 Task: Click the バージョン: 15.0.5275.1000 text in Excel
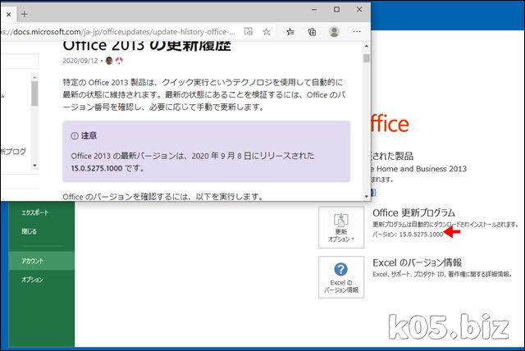408,235
